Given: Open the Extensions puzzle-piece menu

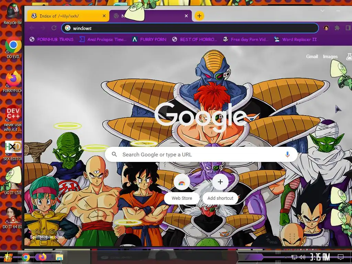Looking at the screenshot, I should point(337,28).
